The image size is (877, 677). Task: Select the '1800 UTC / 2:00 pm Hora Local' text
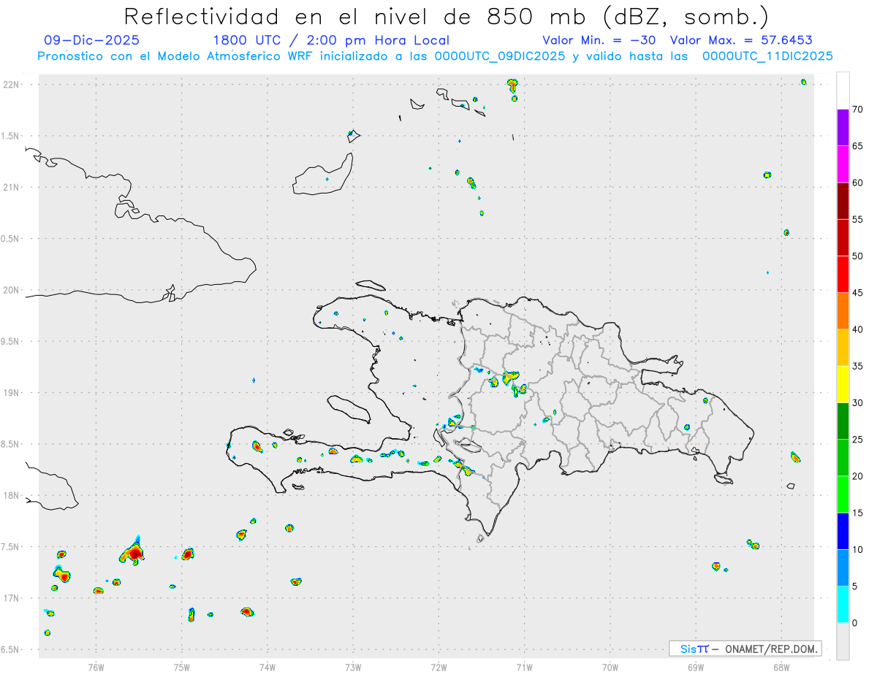click(331, 40)
